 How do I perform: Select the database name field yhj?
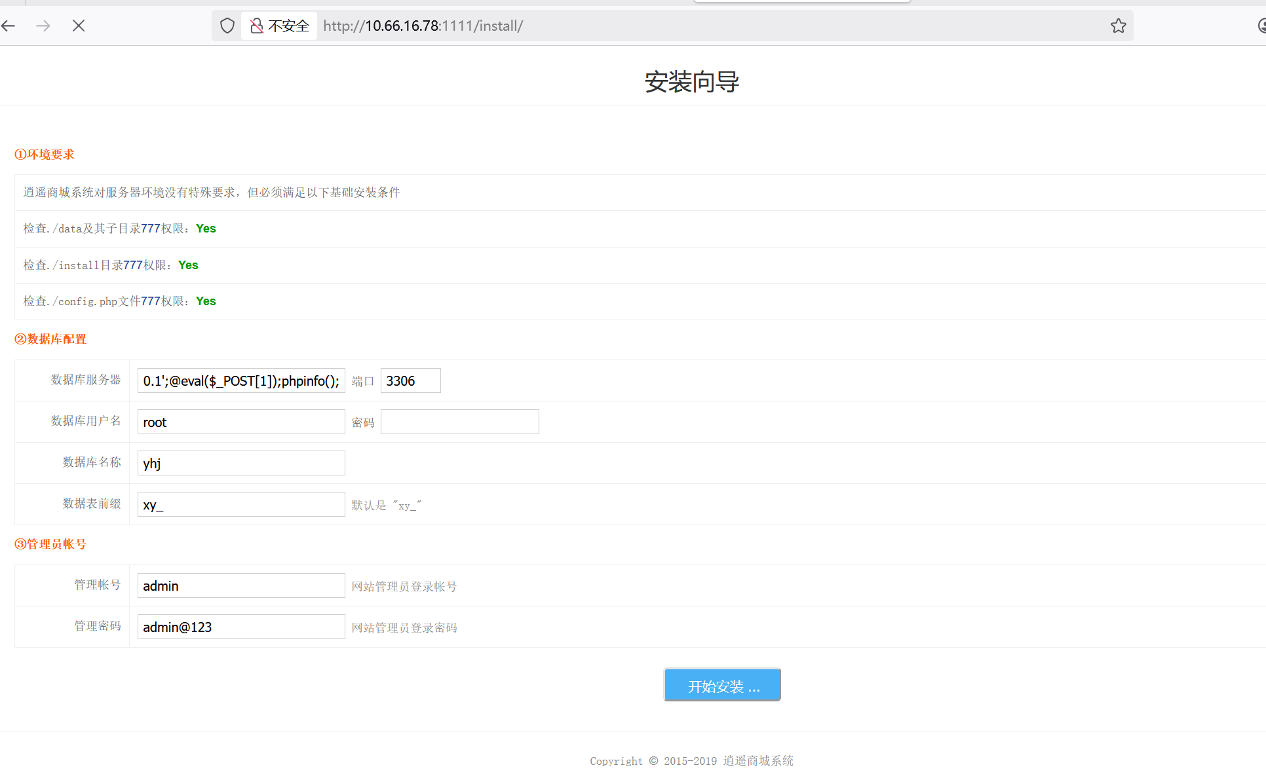[x=241, y=463]
